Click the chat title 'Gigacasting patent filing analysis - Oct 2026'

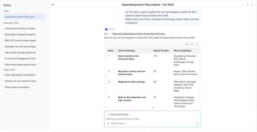[x=148, y=5]
